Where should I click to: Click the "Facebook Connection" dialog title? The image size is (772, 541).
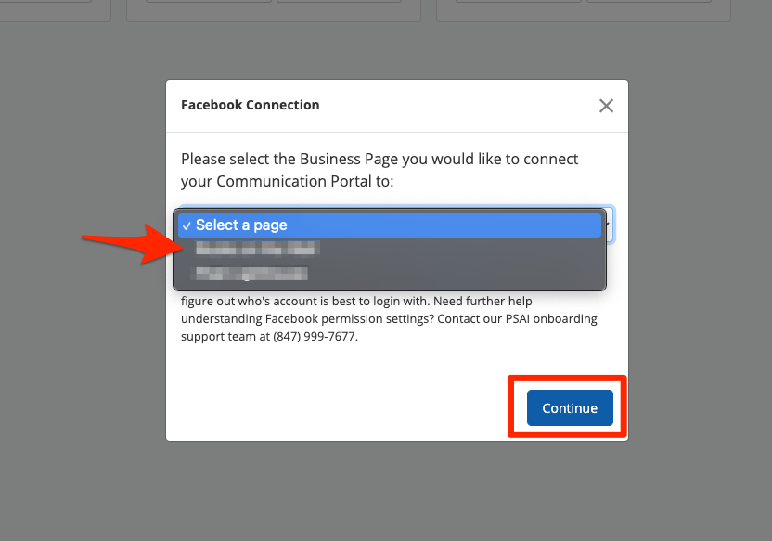pos(250,105)
